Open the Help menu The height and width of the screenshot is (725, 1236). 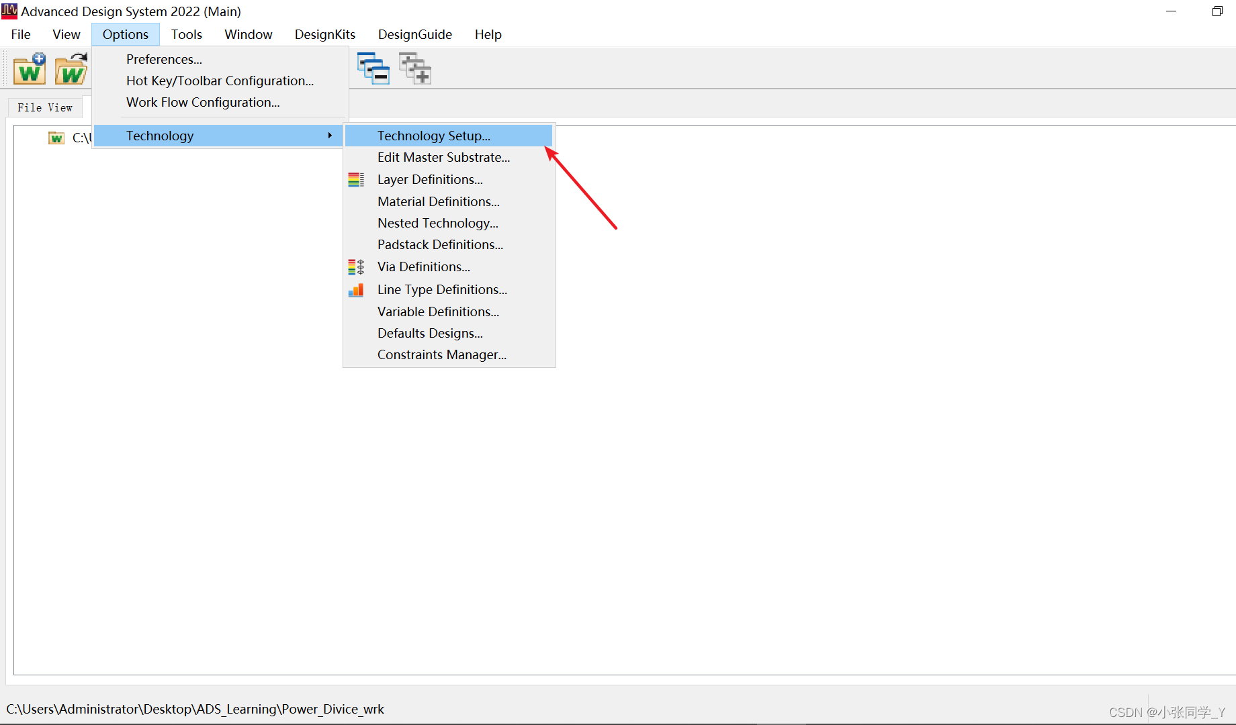pos(488,34)
